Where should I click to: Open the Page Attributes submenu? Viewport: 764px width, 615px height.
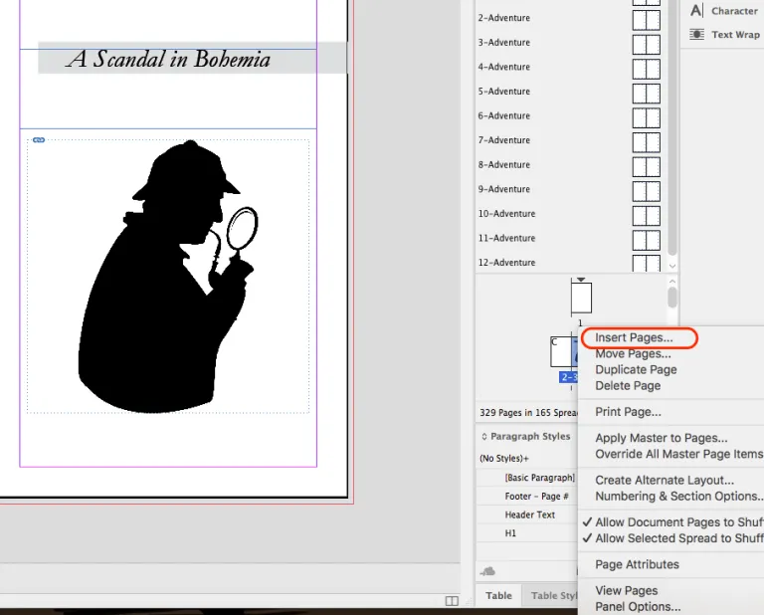637,564
